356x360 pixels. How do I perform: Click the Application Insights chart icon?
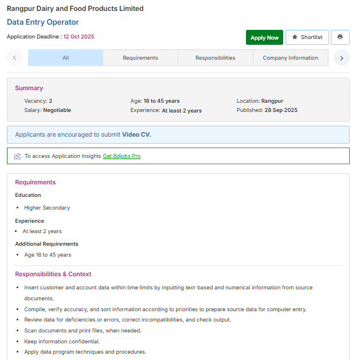18,156
